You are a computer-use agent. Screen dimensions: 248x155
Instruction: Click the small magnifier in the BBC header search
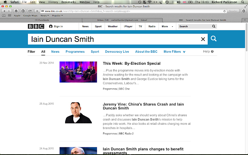pyautogui.click(x=214, y=26)
